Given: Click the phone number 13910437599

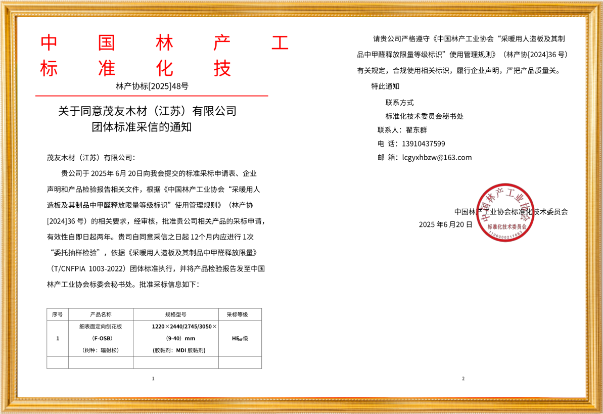Looking at the screenshot, I should click(x=424, y=144).
